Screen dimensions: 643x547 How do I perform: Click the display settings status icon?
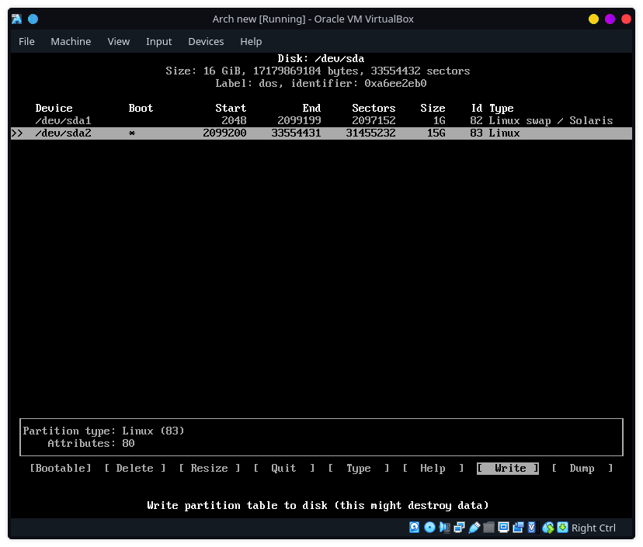pos(503,528)
